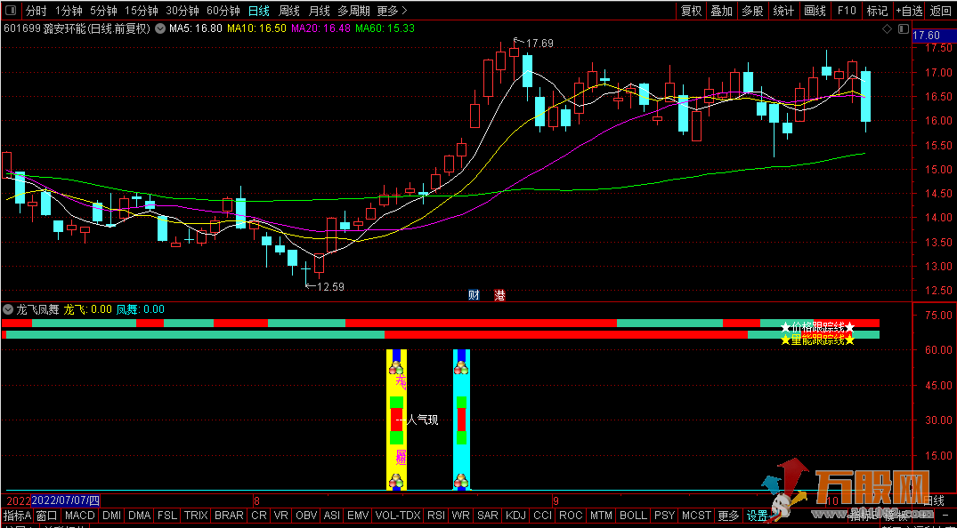Select the 60分钟 period
Screen dimensions: 957x528
[223, 11]
